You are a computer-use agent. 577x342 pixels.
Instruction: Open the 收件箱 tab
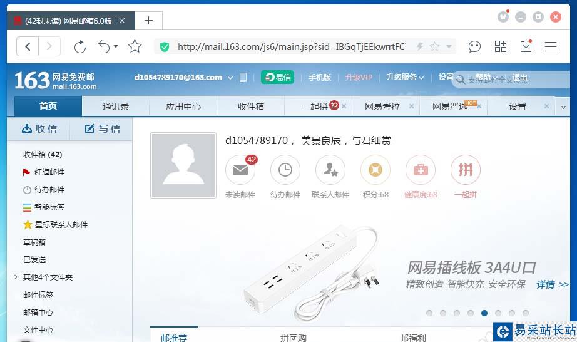click(x=250, y=106)
